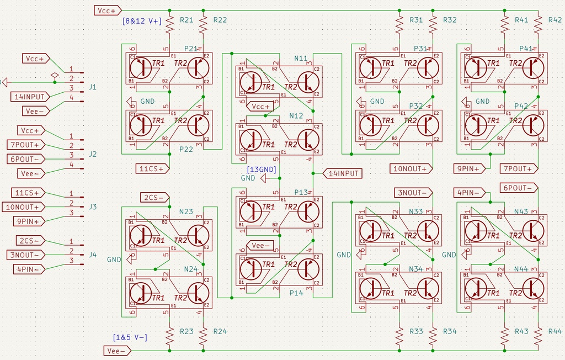
Task: Select the 4PIN- label wired to J4
Action: tap(29, 269)
